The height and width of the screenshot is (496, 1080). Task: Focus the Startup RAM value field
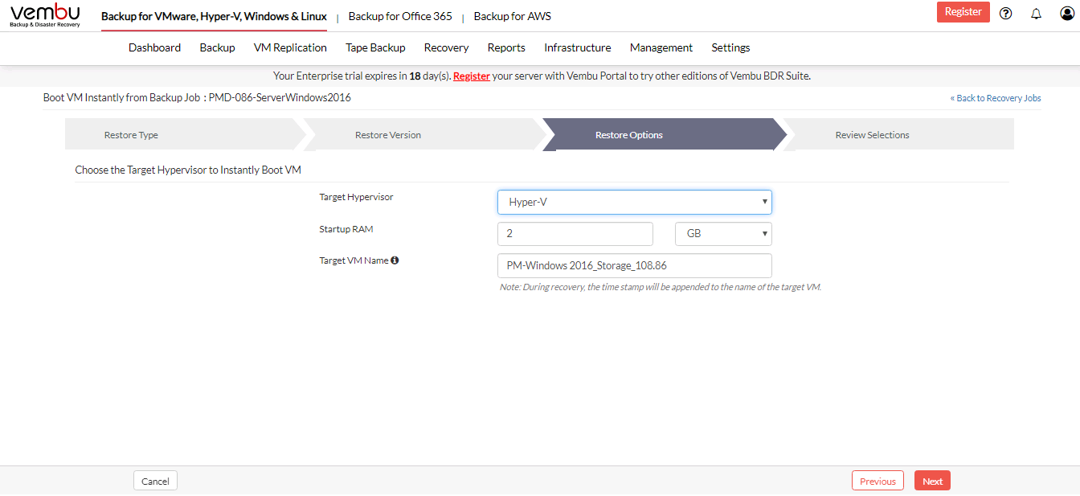[575, 234]
